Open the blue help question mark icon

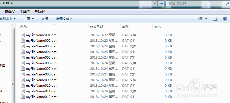pos(225,19)
